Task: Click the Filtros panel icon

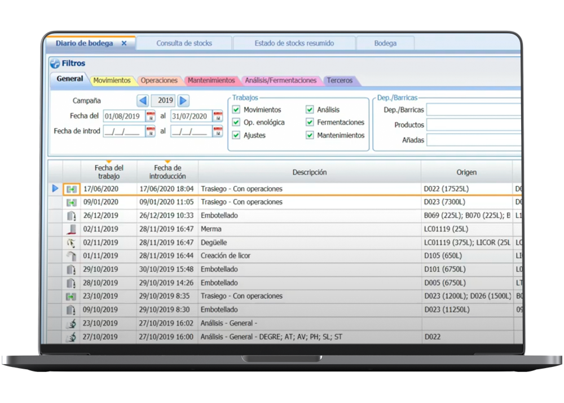Action: (55, 63)
